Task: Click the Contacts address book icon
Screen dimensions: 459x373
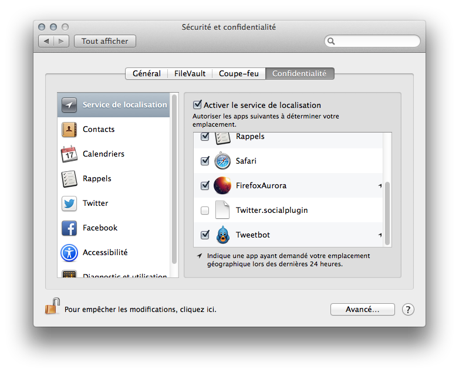Action: coord(69,130)
